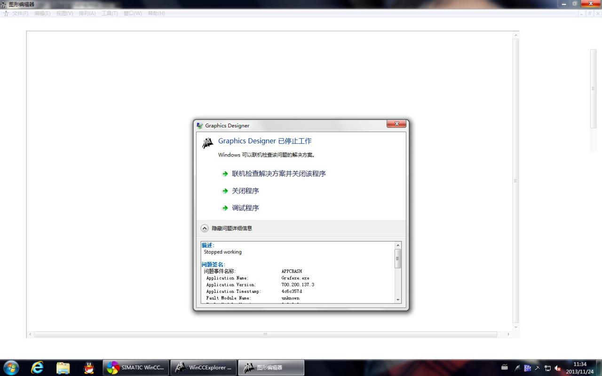
Task: Open the Windows Start menu
Action: [11, 368]
